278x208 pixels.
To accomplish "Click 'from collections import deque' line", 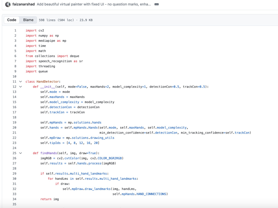I will (52, 56).
